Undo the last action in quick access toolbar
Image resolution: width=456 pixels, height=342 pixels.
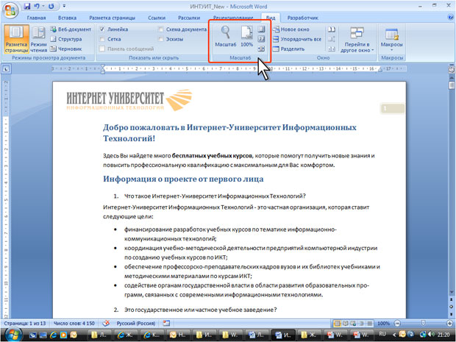[38, 6]
